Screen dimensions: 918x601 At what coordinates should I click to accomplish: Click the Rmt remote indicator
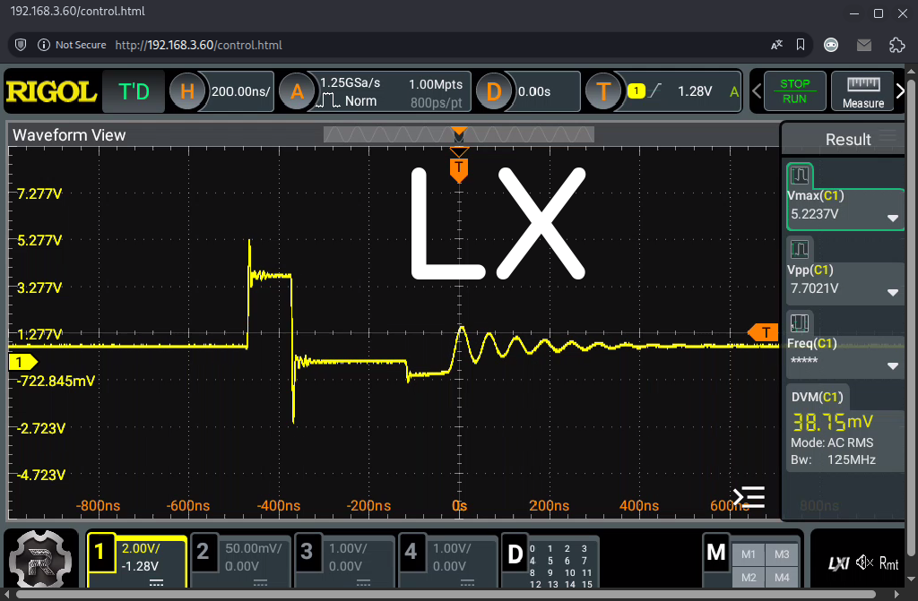(888, 563)
